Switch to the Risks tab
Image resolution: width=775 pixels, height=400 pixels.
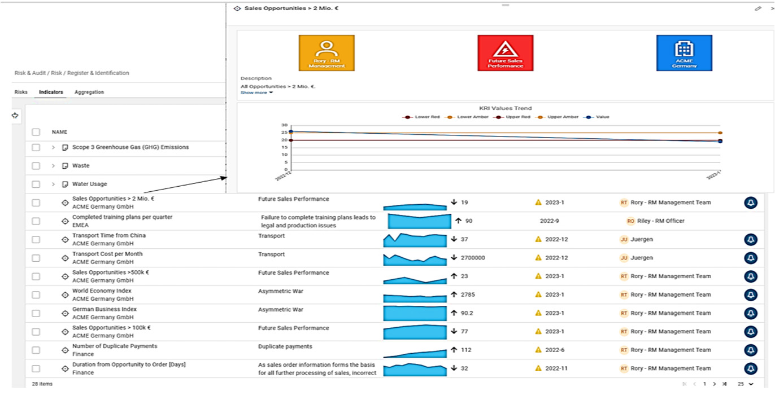click(21, 92)
